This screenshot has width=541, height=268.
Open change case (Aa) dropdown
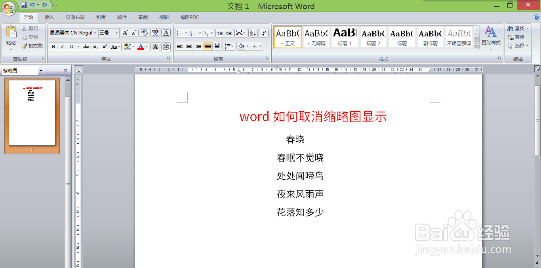point(115,47)
